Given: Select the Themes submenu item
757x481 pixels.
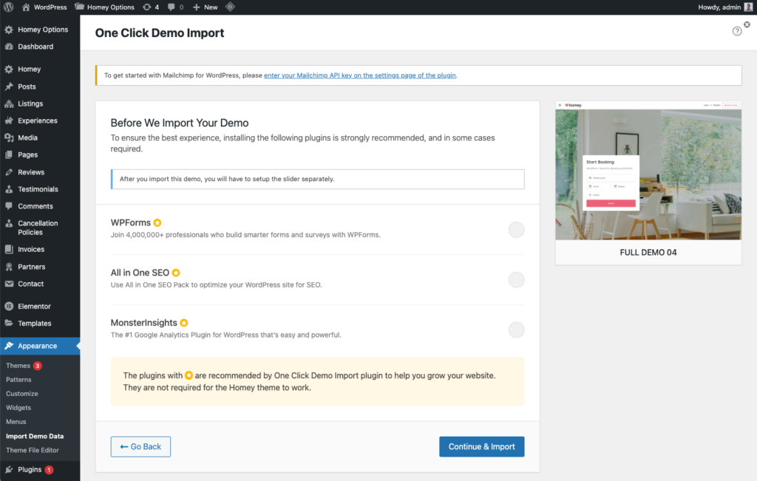Looking at the screenshot, I should click(18, 366).
